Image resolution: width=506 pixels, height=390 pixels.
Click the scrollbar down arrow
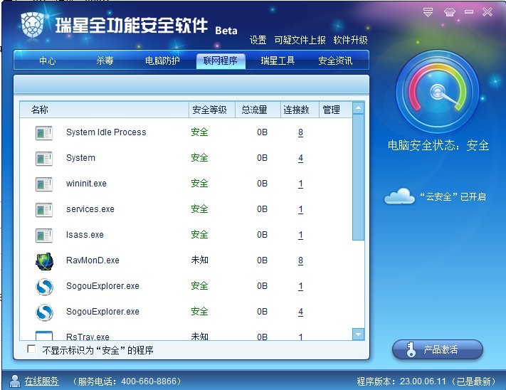[x=358, y=334]
